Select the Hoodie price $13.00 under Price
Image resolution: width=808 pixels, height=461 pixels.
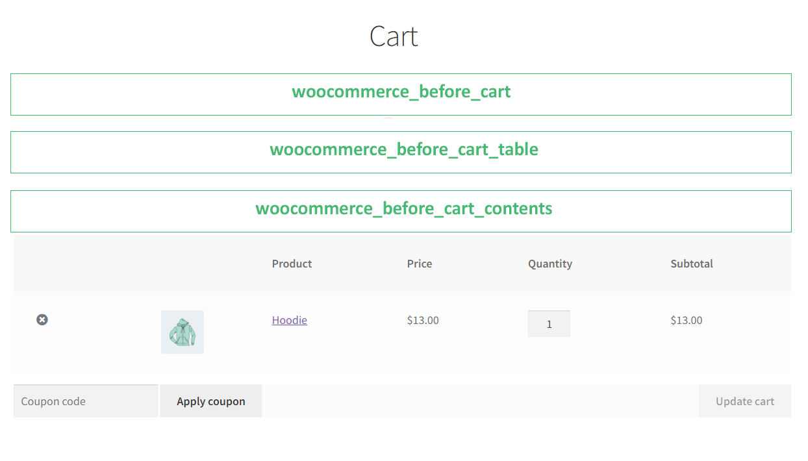[x=423, y=320]
